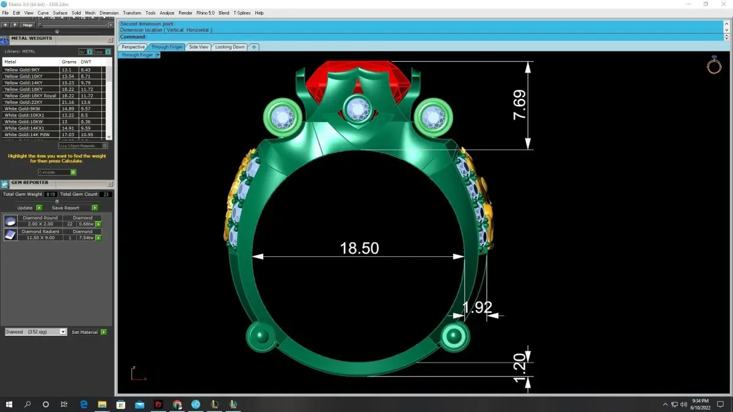
Task: Click the green arrow next to 0.66tw
Action: (x=98, y=224)
